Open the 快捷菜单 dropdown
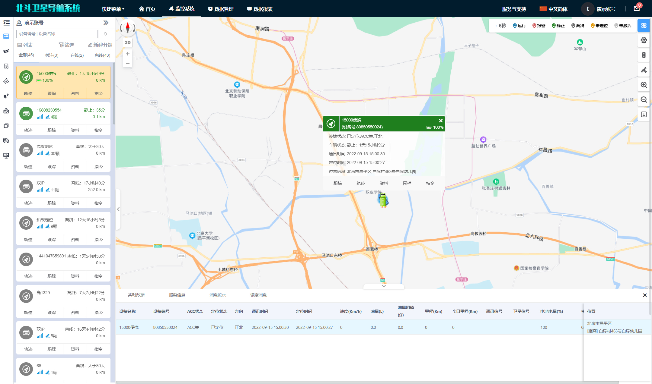The height and width of the screenshot is (384, 652). [113, 9]
